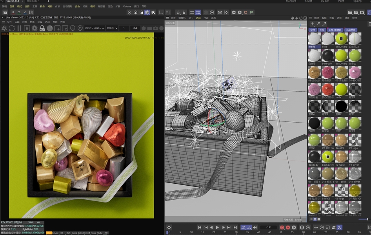Click the Octane logo render start icon

(4, 28)
